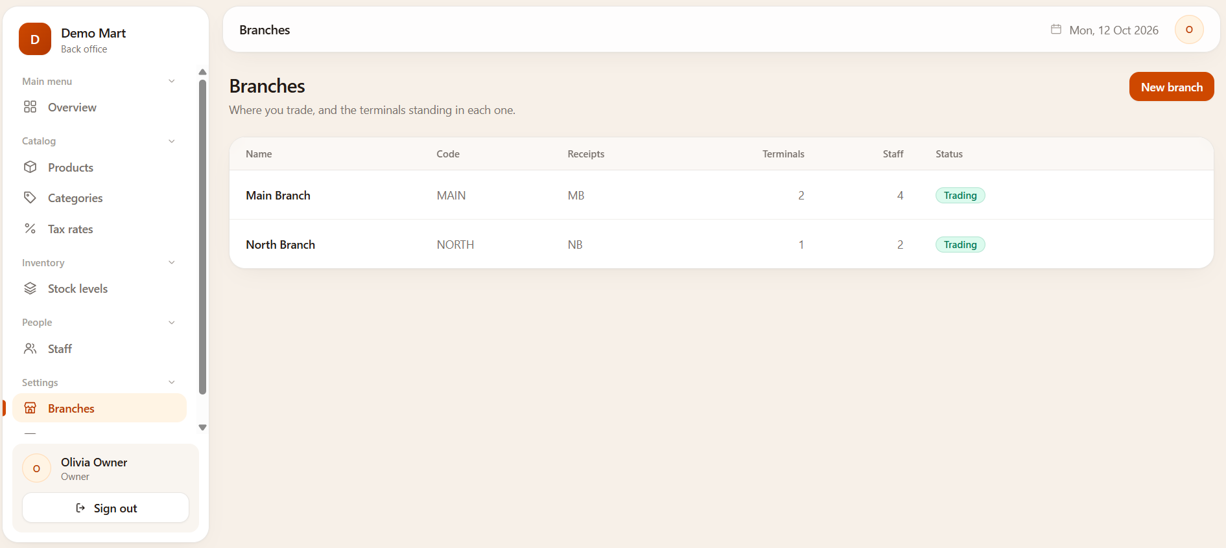Click the Categories tag icon
This screenshot has width=1226, height=548.
30,198
